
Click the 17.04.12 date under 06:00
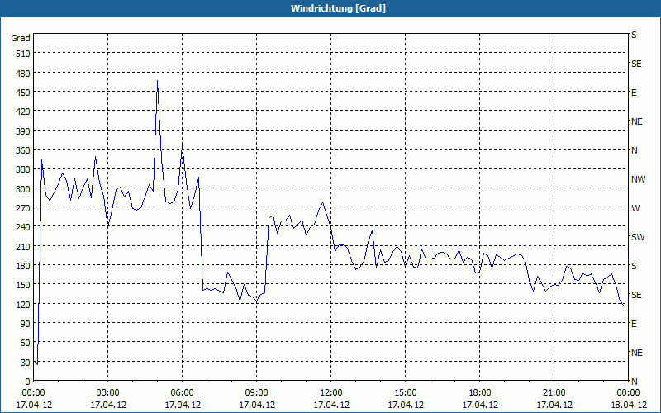click(x=183, y=405)
